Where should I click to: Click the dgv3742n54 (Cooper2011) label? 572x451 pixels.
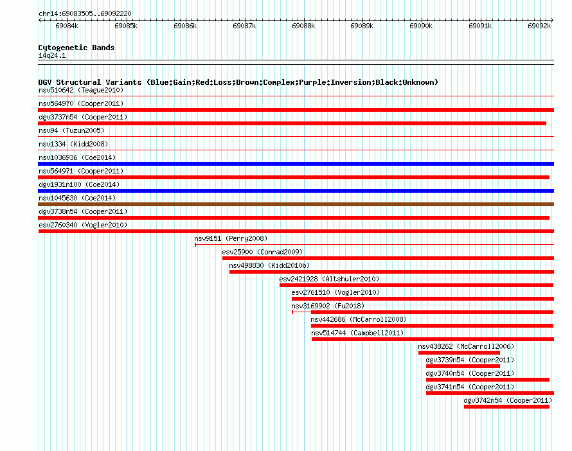pyautogui.click(x=508, y=400)
